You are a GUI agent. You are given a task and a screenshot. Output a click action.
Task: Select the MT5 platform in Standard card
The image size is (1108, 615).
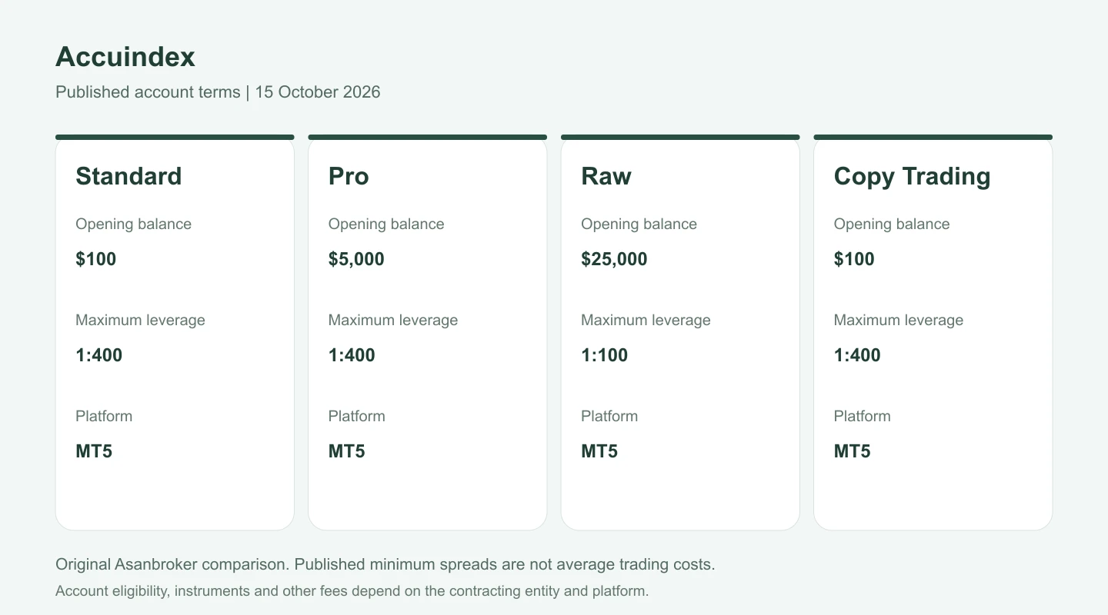[x=94, y=451]
